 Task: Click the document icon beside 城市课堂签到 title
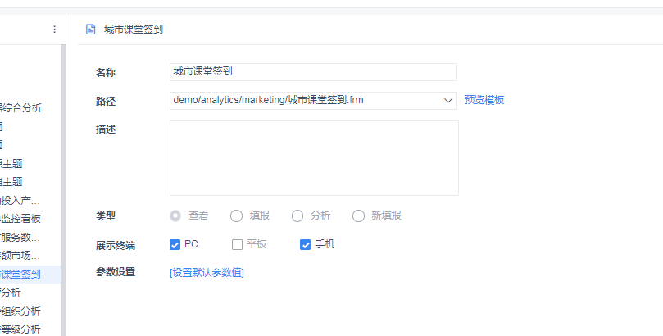(x=90, y=30)
